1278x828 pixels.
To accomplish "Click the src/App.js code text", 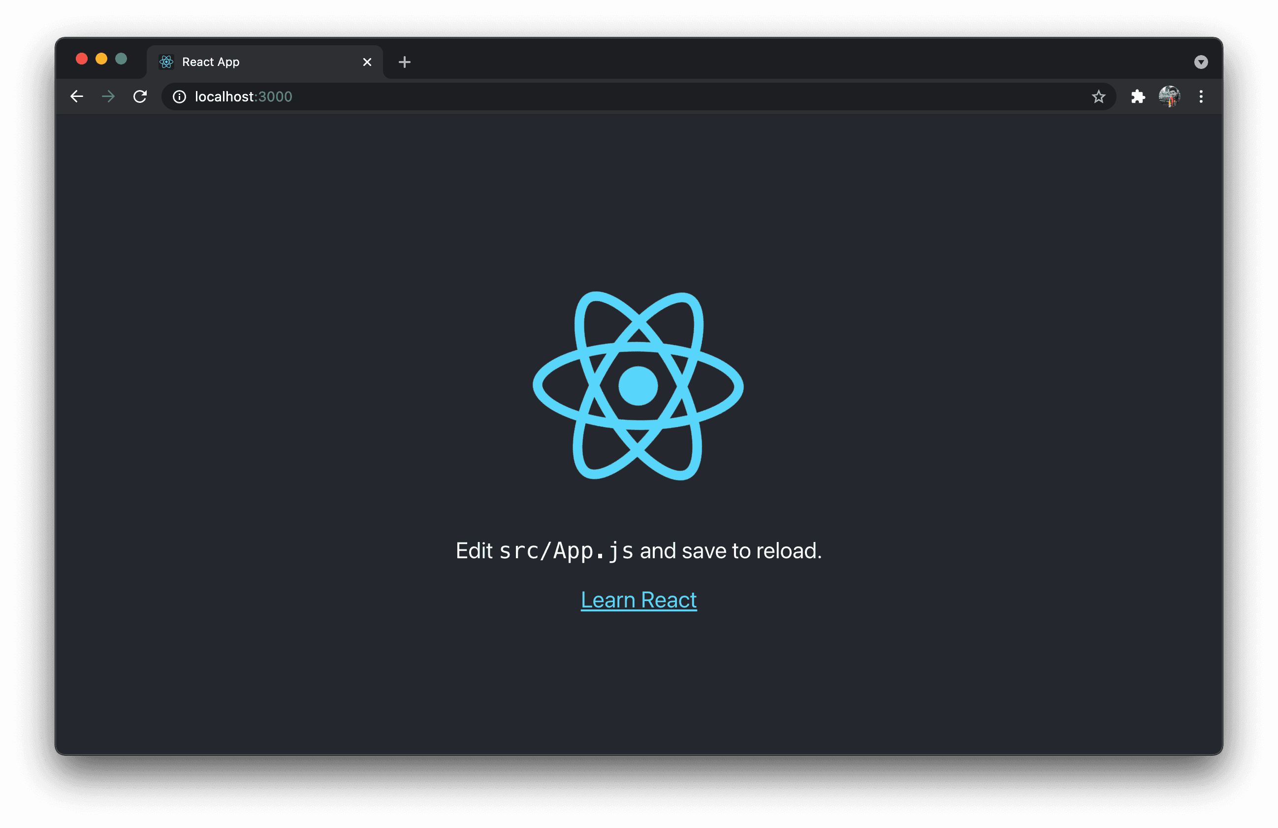I will point(566,551).
